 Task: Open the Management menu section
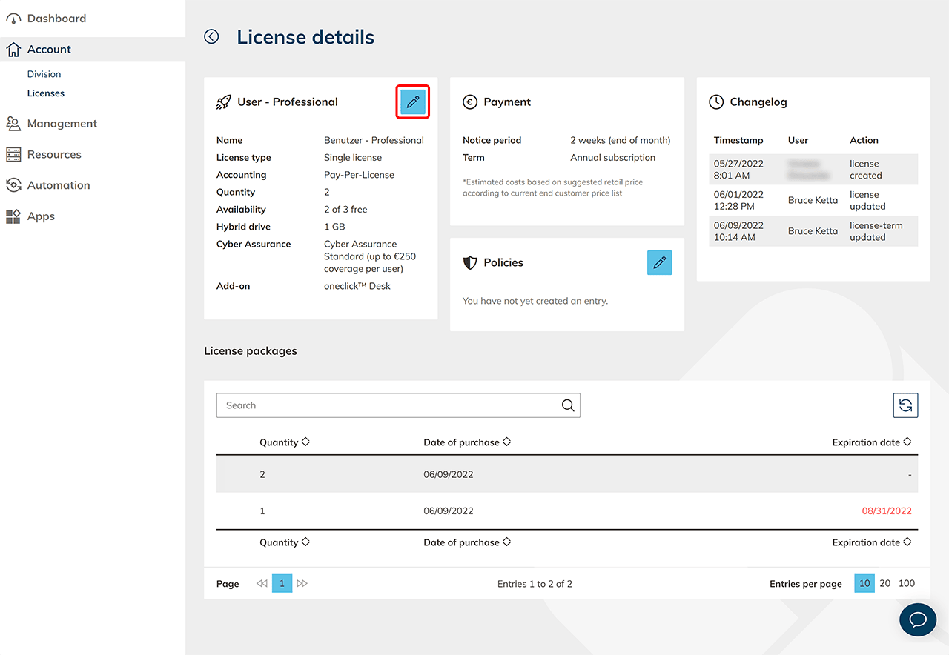click(62, 124)
